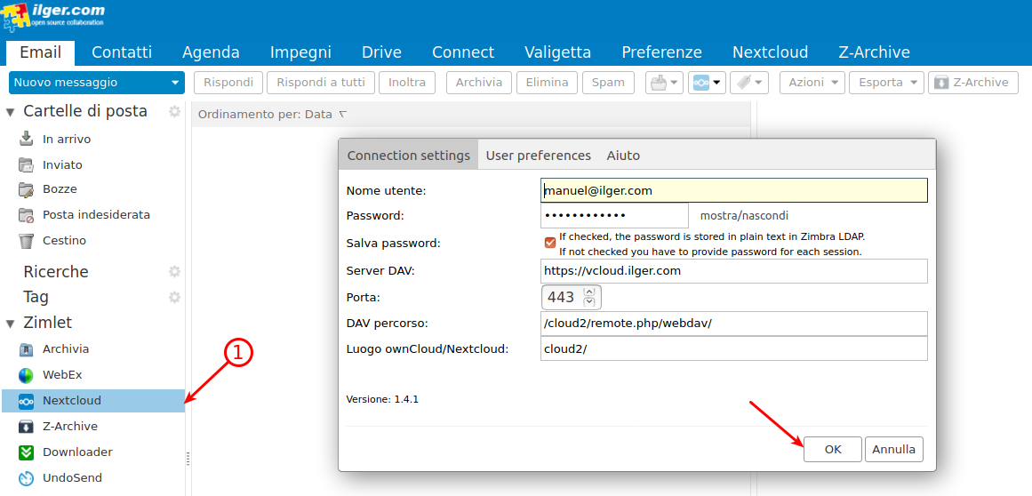Viewport: 1032px width, 496px height.
Task: Open the Azioni dropdown
Action: tap(812, 83)
